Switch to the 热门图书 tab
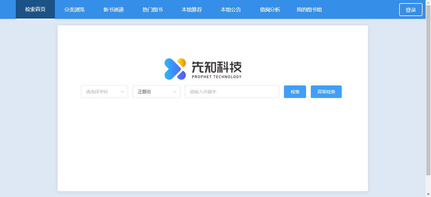This screenshot has width=431, height=197. (x=153, y=9)
